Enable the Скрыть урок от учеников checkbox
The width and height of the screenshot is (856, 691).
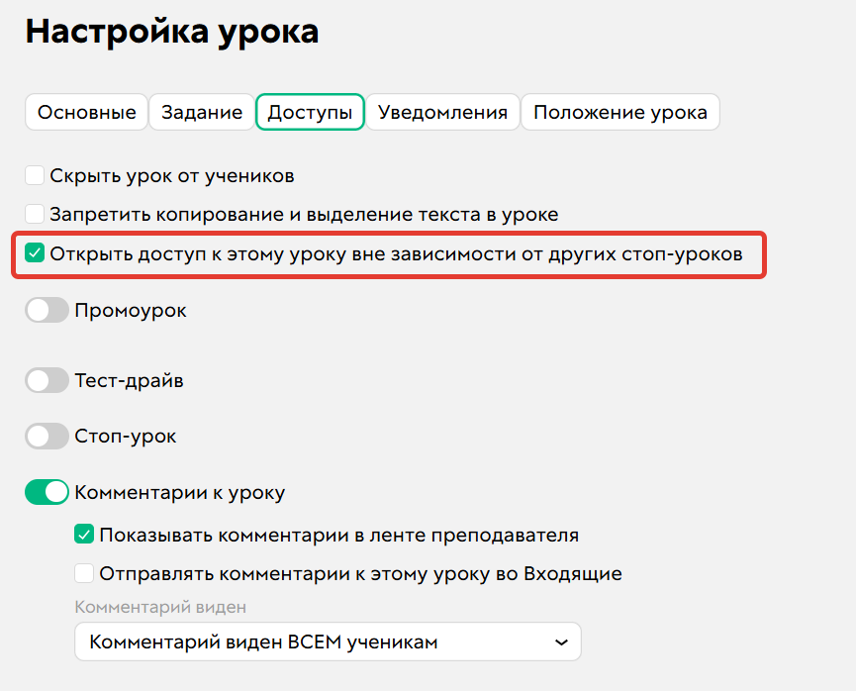coord(35,175)
